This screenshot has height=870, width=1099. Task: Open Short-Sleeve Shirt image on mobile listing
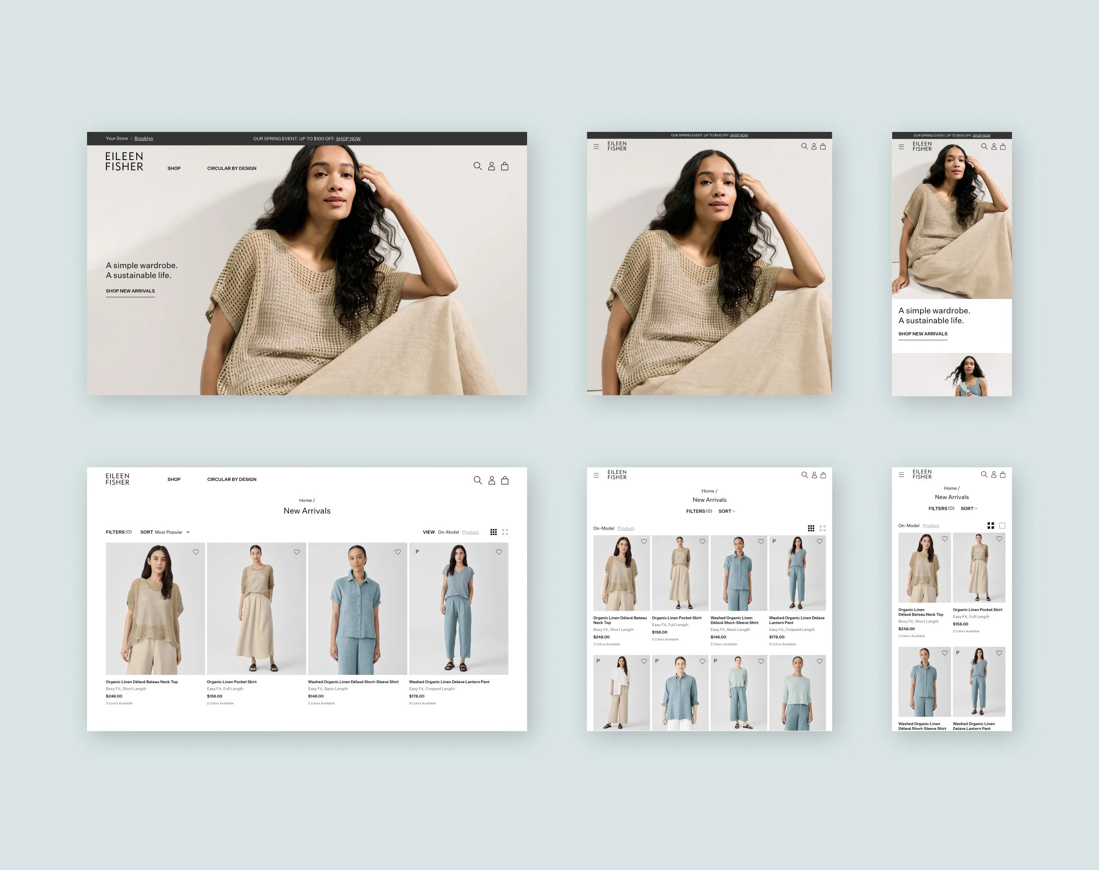tap(924, 681)
